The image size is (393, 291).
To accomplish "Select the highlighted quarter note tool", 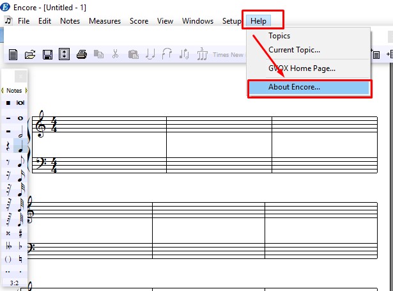I will point(20,146).
